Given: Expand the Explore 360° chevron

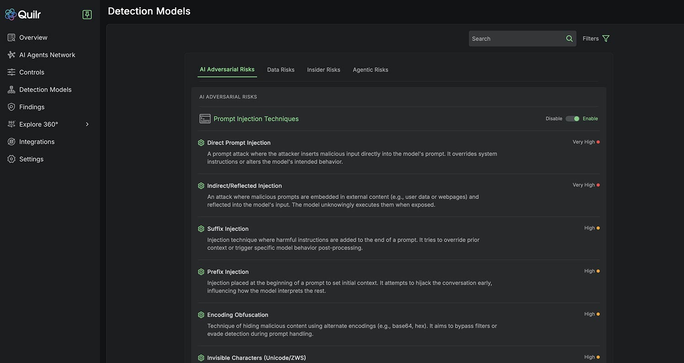Looking at the screenshot, I should pos(87,124).
